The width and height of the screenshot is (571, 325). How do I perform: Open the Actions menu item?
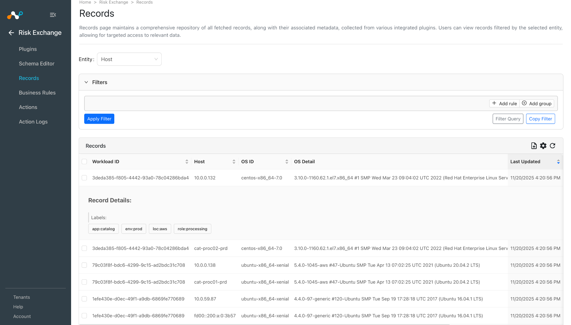coord(28,107)
